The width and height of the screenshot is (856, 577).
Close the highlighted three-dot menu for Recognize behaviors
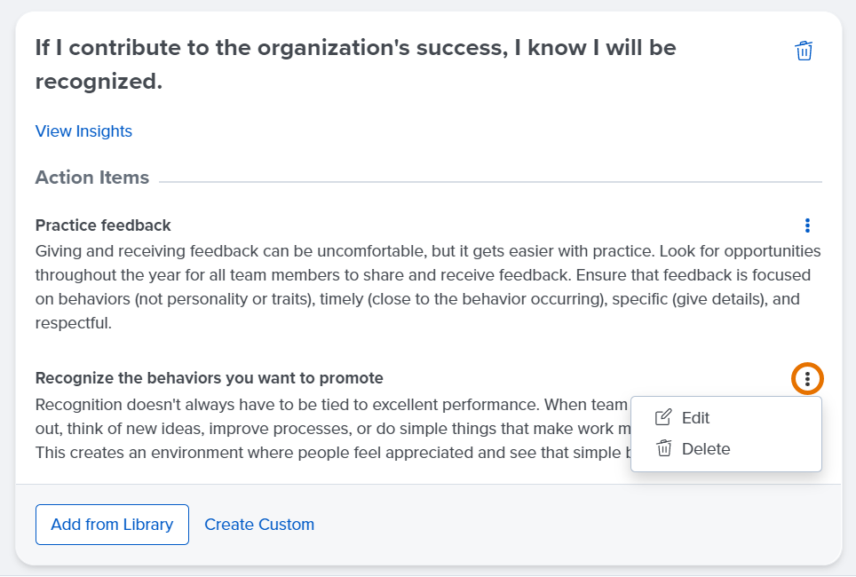click(x=807, y=378)
